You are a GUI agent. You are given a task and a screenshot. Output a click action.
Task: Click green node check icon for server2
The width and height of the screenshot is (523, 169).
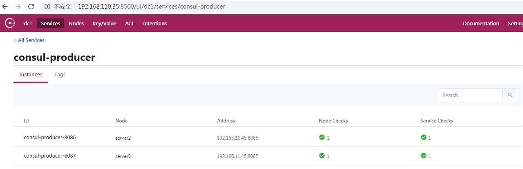click(x=322, y=138)
